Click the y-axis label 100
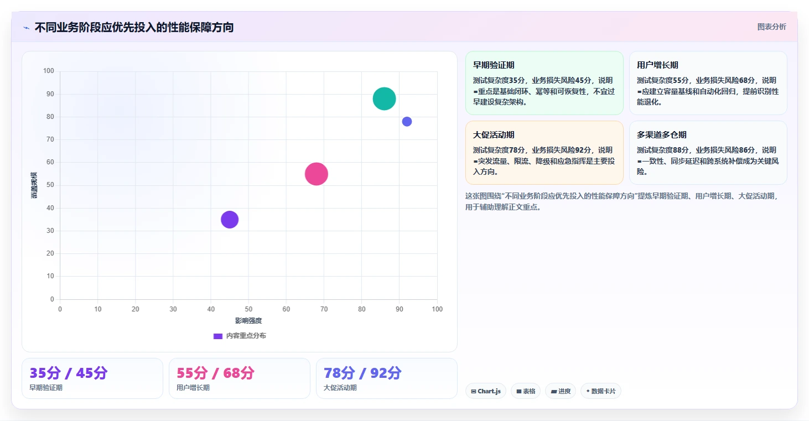The height and width of the screenshot is (421, 809). [x=49, y=71]
